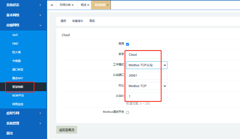The image size is (240, 139).
Task: Click the 名字 input field
Action: coord(147,55)
